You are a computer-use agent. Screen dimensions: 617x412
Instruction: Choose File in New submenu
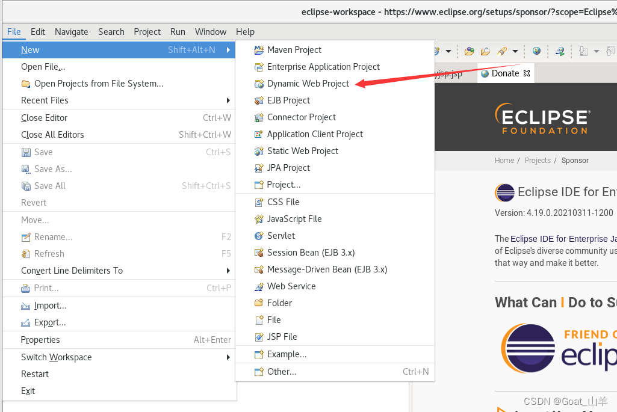click(x=335, y=320)
